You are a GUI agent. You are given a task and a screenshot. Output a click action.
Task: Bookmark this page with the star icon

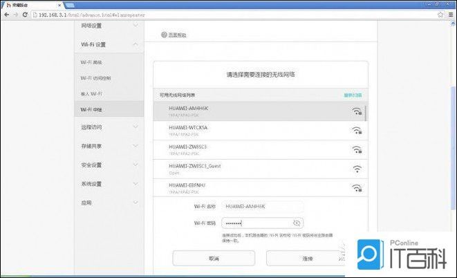pyautogui.click(x=440, y=15)
